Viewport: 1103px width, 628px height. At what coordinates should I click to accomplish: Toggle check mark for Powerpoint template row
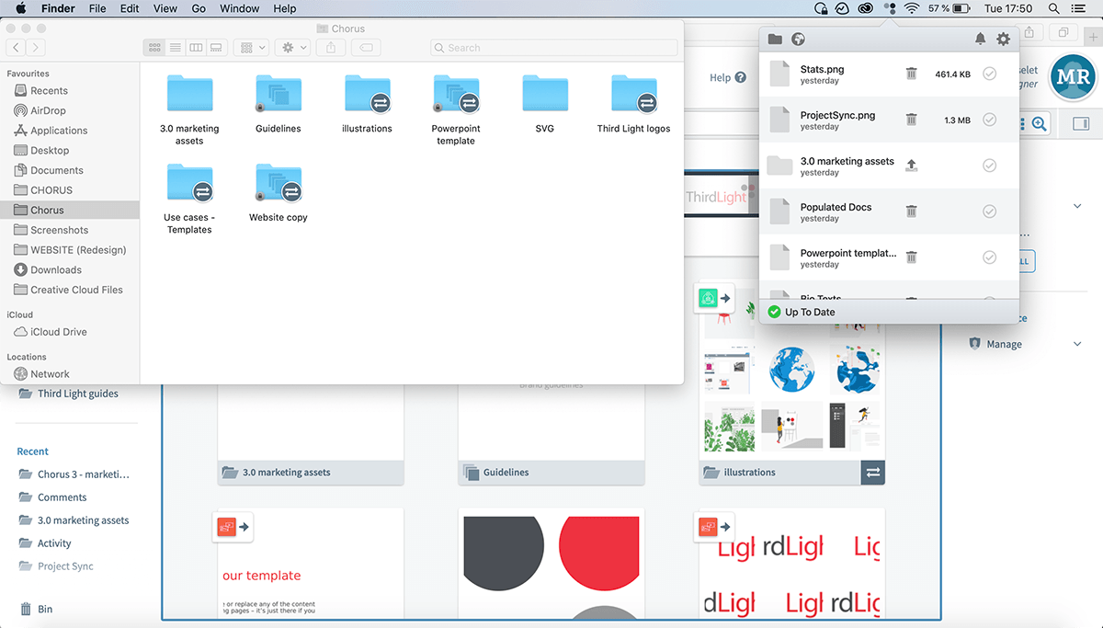[989, 257]
